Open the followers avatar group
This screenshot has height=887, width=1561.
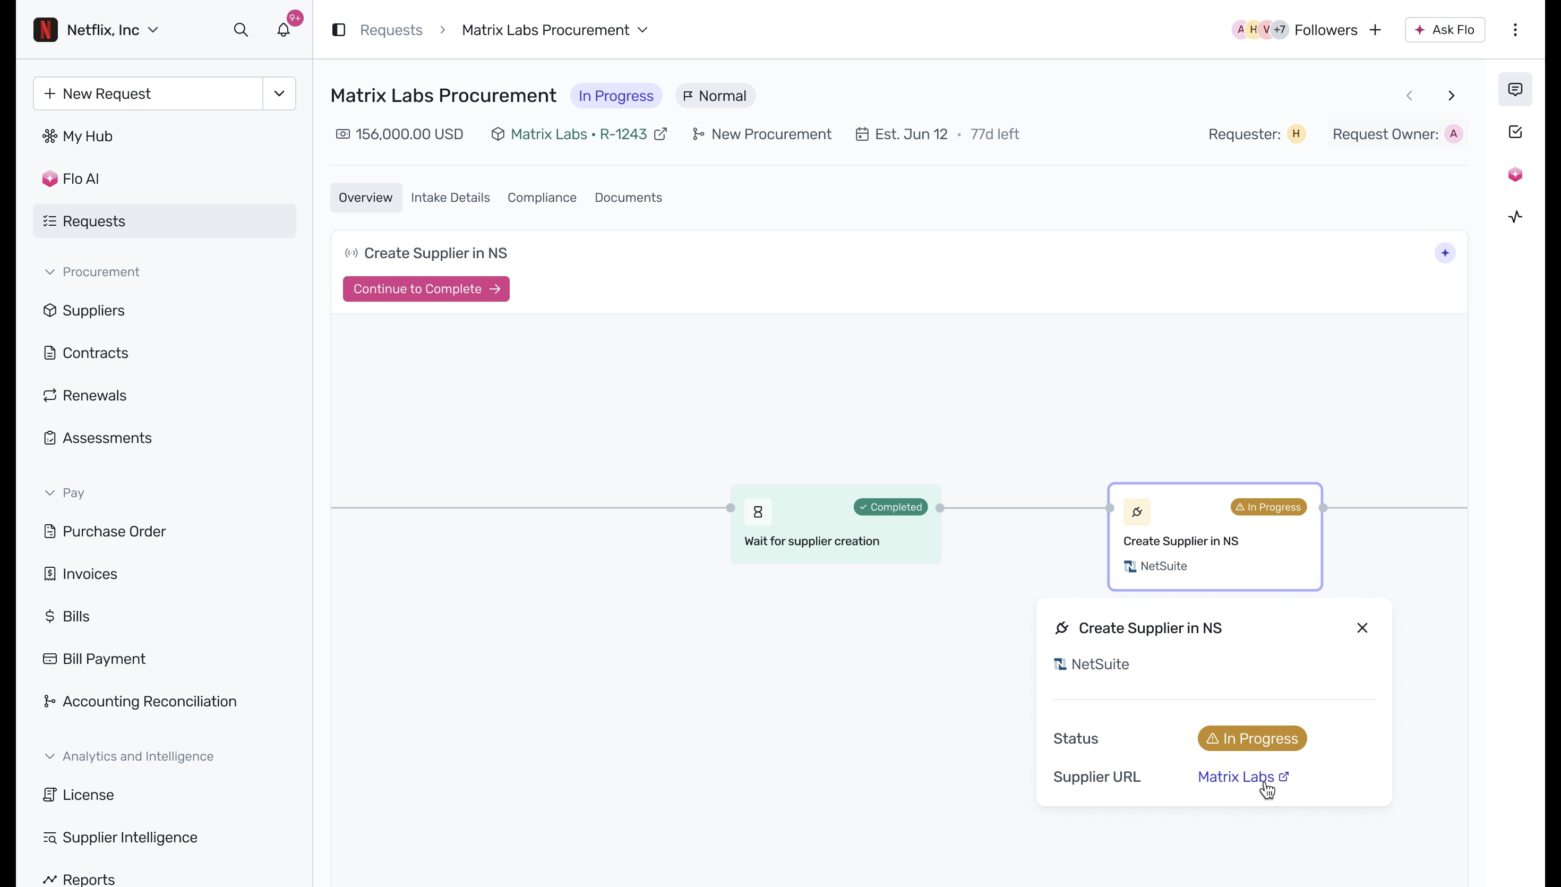click(1259, 30)
